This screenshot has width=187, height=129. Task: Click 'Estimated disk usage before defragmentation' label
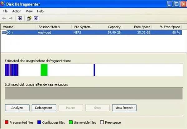[x=38, y=61]
